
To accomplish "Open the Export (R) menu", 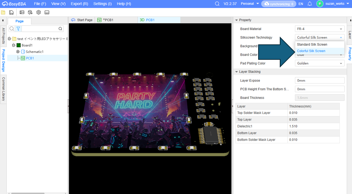I will coord(79,4).
